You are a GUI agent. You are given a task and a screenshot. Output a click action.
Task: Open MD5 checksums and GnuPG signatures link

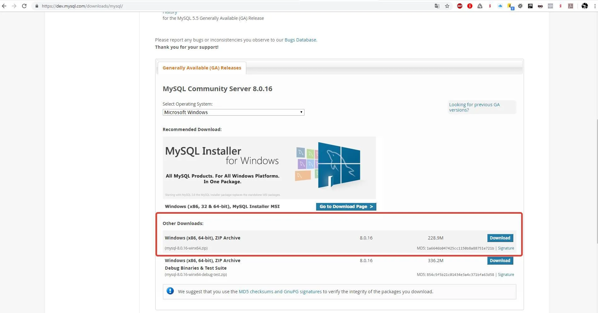pos(280,292)
